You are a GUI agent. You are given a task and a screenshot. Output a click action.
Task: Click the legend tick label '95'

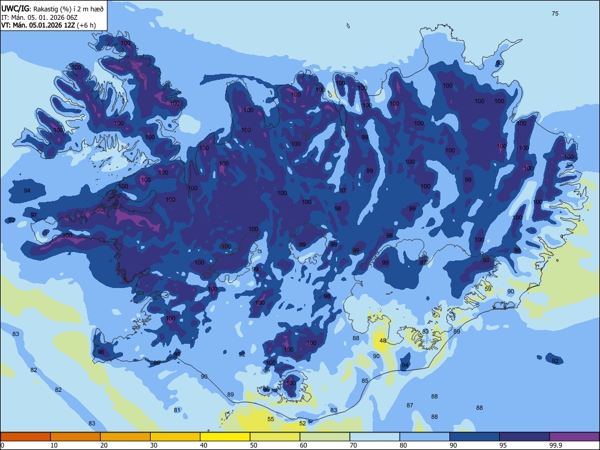(x=503, y=445)
